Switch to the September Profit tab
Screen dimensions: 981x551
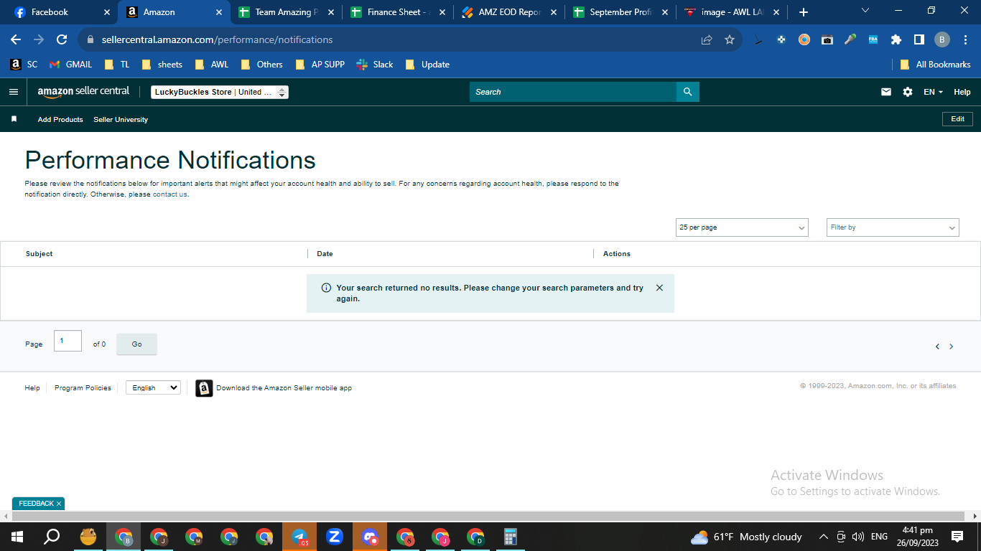point(622,12)
